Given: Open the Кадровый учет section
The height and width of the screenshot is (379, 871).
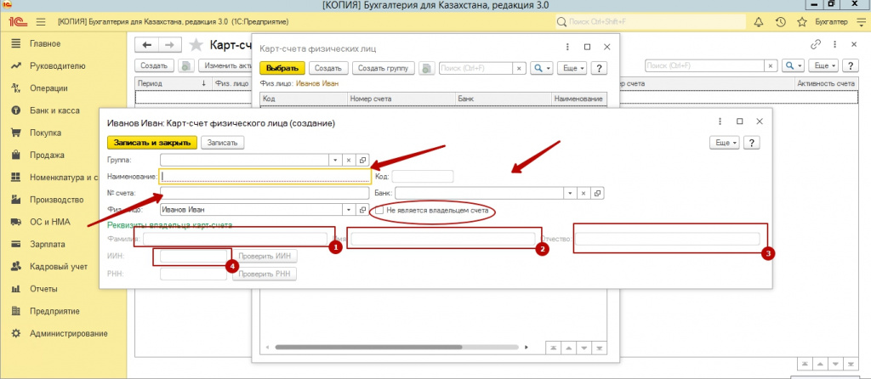Looking at the screenshot, I should [x=59, y=266].
